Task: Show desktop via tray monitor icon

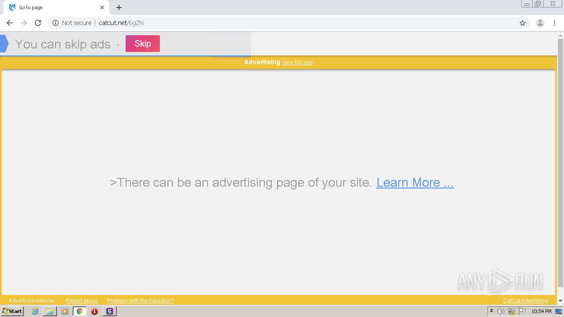Action: [559, 311]
